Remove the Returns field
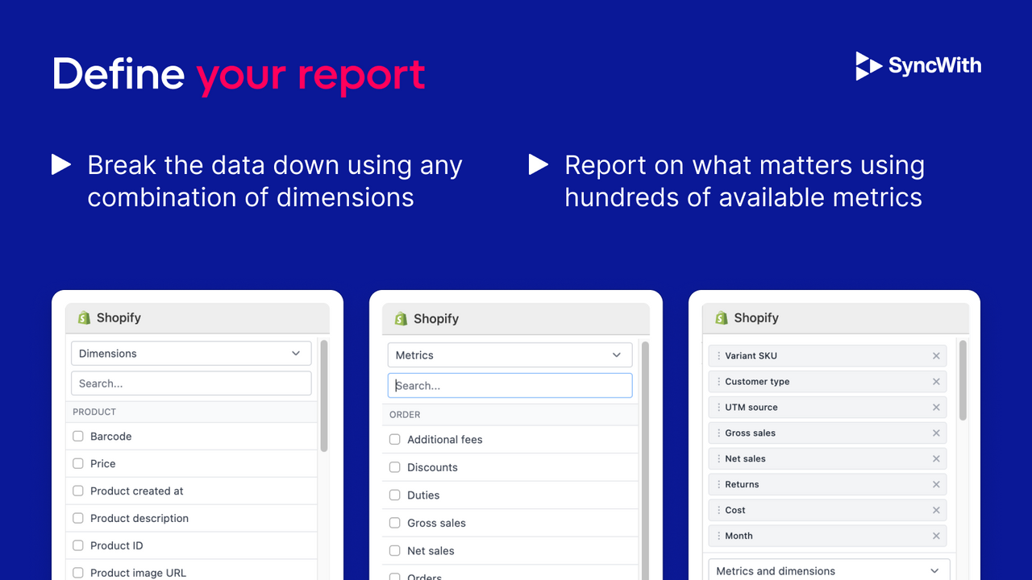 click(x=936, y=484)
